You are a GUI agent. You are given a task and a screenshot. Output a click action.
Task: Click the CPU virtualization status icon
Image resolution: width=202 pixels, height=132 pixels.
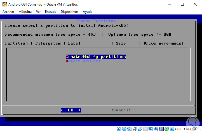(161, 129)
